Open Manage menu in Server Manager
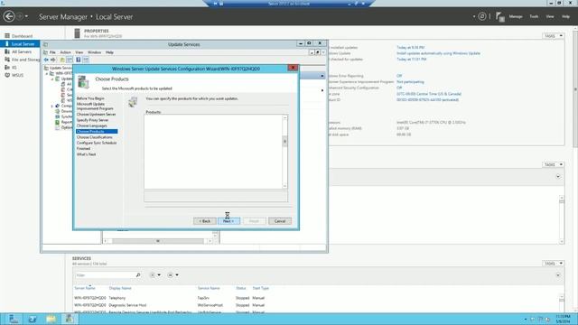This screenshot has width=578, height=325. coord(516,16)
